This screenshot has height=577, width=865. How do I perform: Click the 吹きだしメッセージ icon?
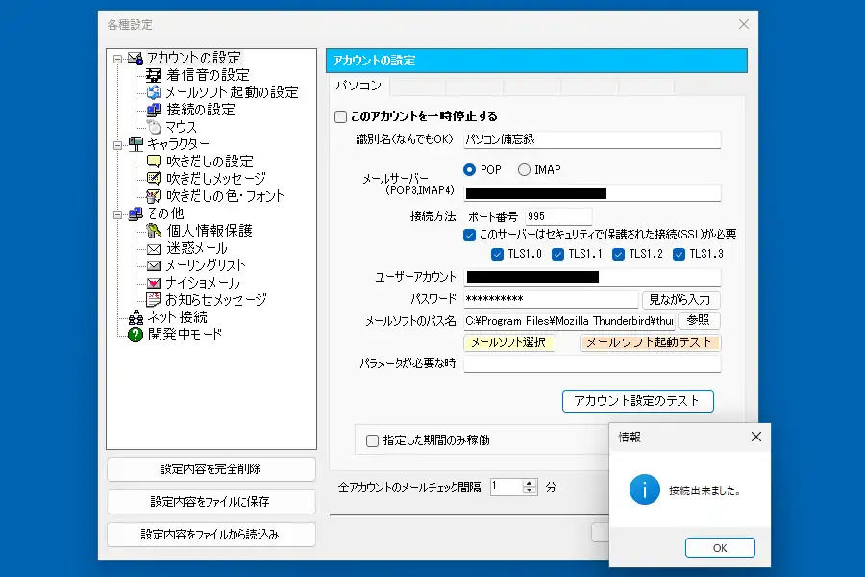[x=154, y=178]
